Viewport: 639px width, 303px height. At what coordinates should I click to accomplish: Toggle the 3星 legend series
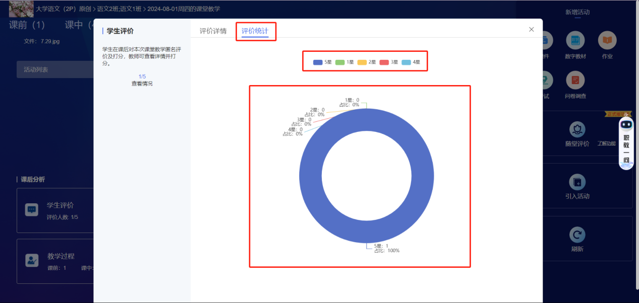click(x=388, y=62)
